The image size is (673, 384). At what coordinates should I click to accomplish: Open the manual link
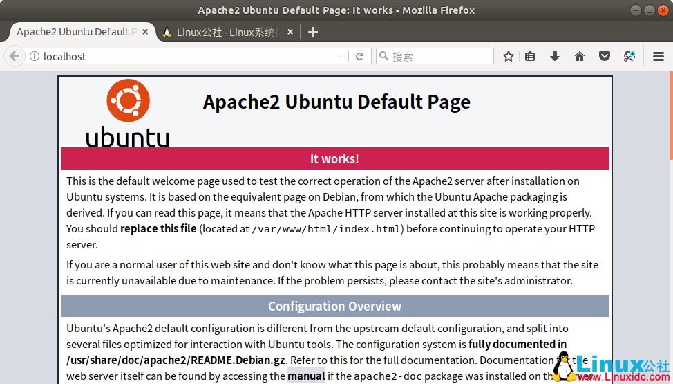[306, 376]
